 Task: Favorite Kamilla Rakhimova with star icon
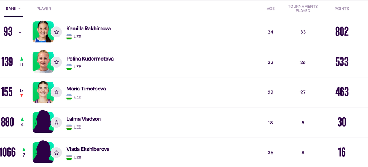(x=56, y=32)
